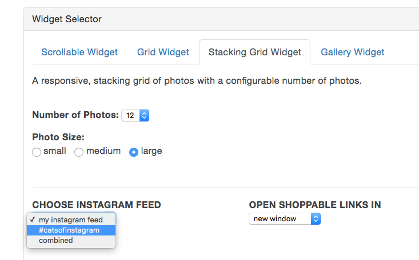Image resolution: width=419 pixels, height=260 pixels.
Task: Click the Open Shoppable Links In heading
Action: (x=315, y=205)
